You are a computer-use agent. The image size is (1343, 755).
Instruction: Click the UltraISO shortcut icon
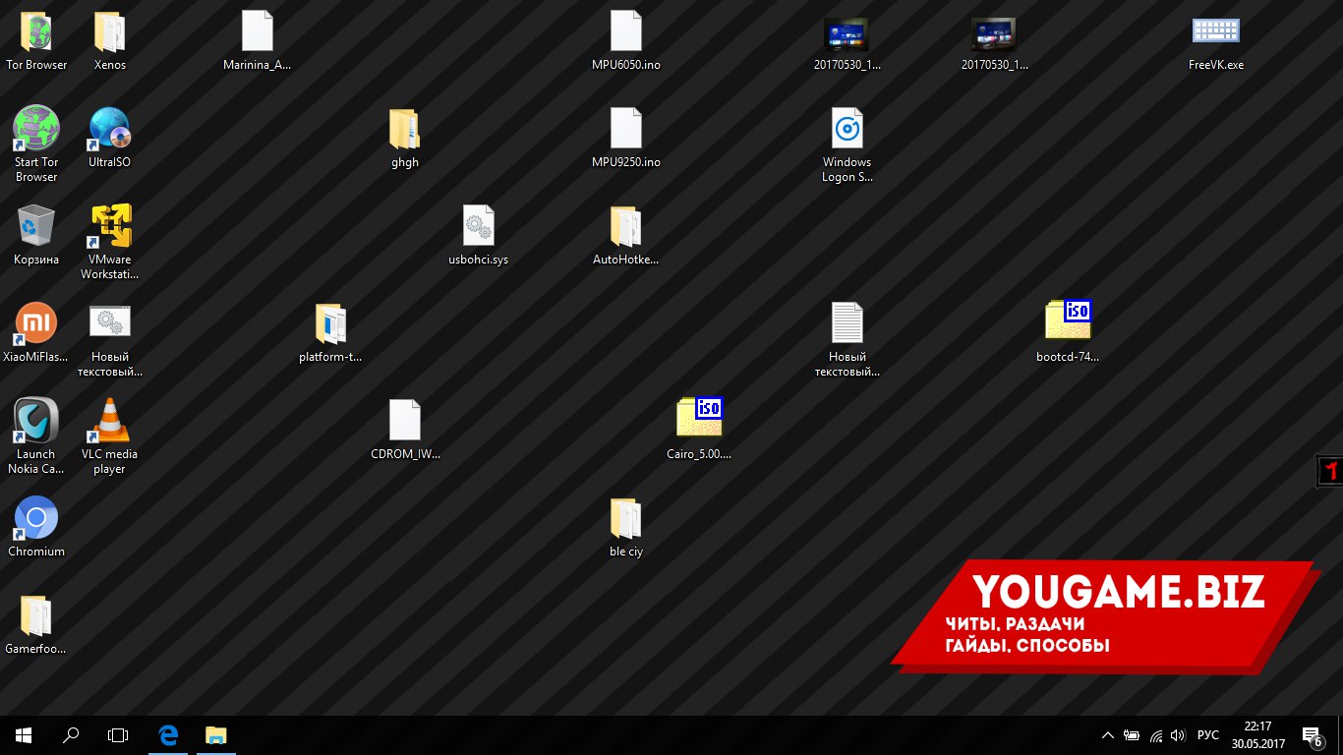coord(109,131)
